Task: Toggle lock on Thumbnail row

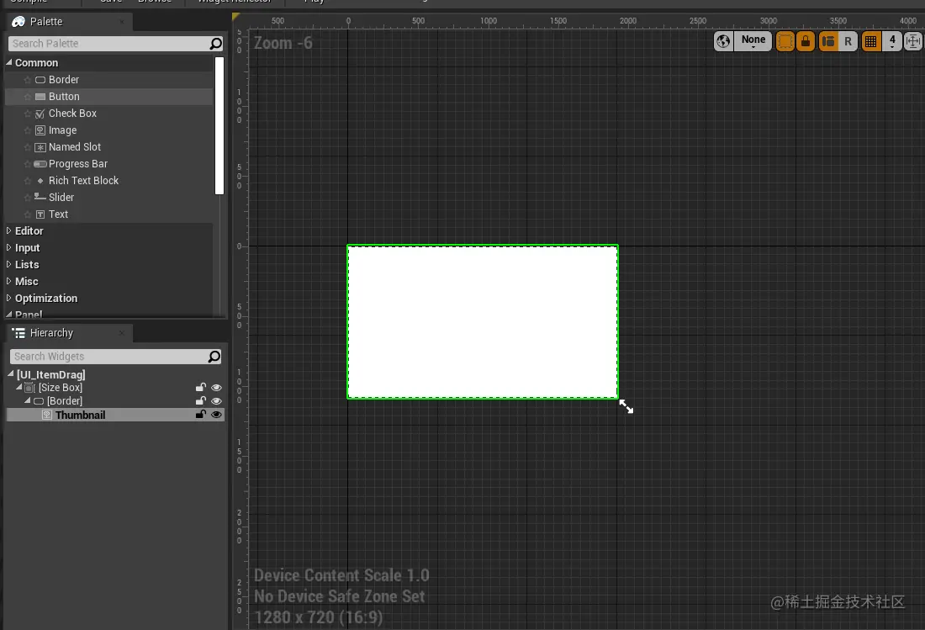Action: [201, 415]
